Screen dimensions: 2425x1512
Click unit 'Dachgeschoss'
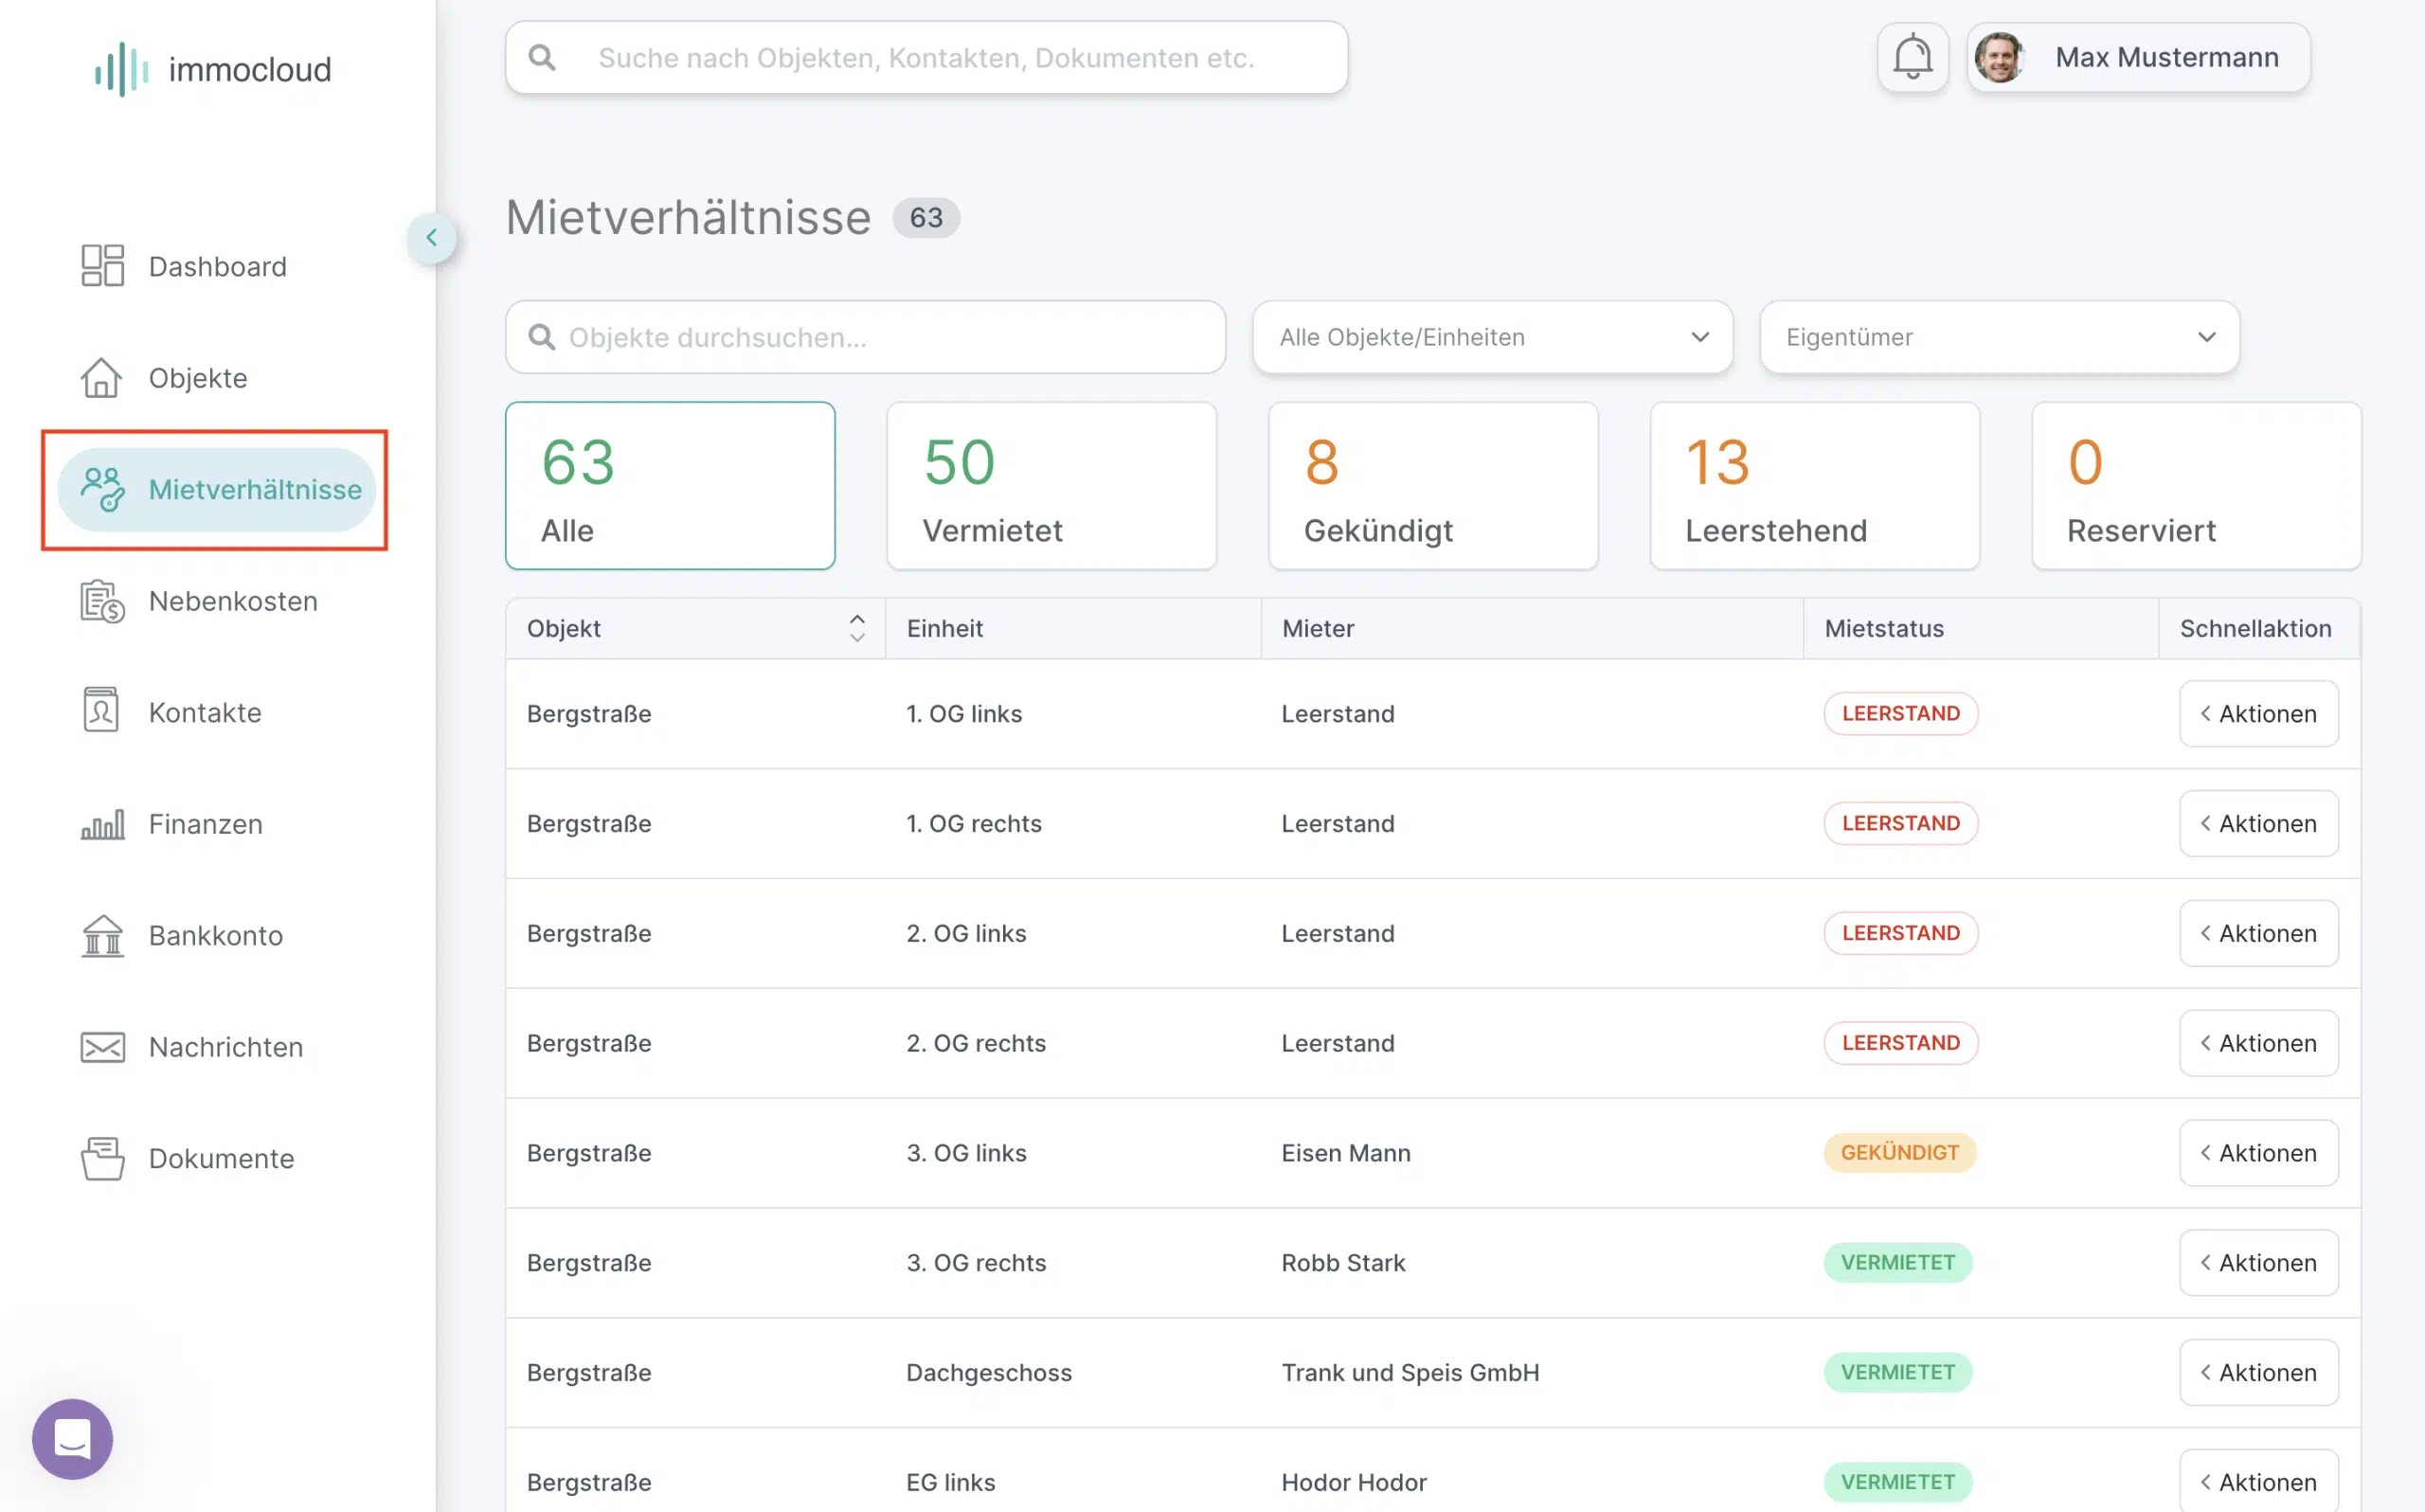[x=989, y=1373]
